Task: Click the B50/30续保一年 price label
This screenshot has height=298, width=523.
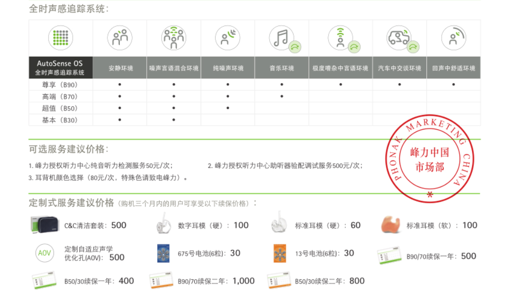Action: coord(99,281)
